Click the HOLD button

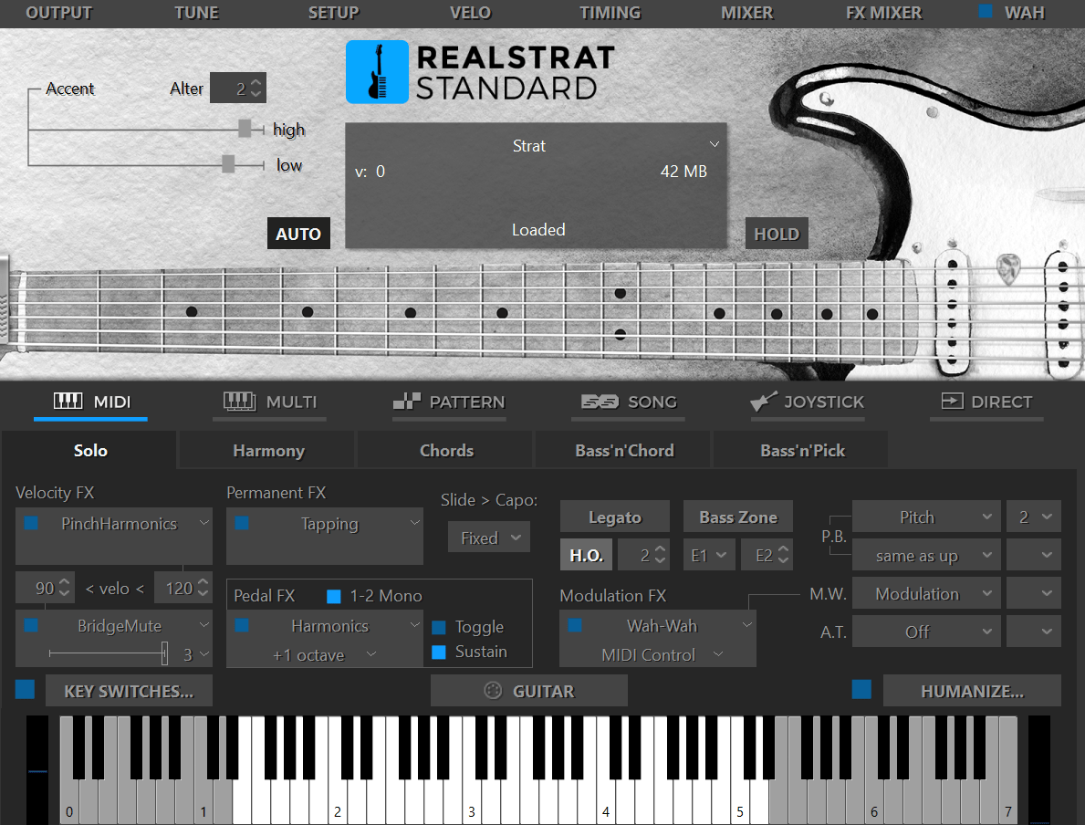tap(776, 233)
